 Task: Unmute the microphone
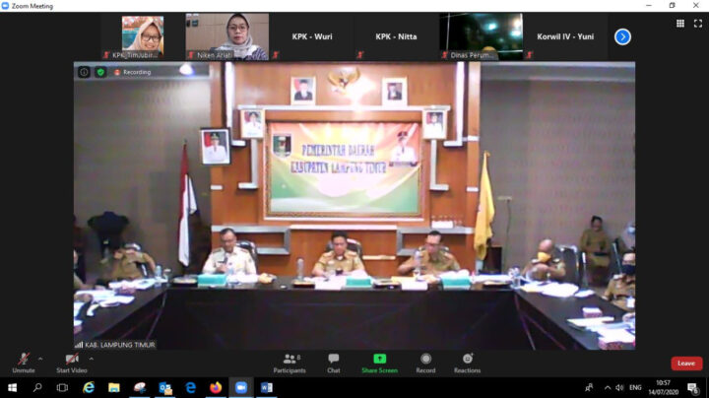point(24,361)
